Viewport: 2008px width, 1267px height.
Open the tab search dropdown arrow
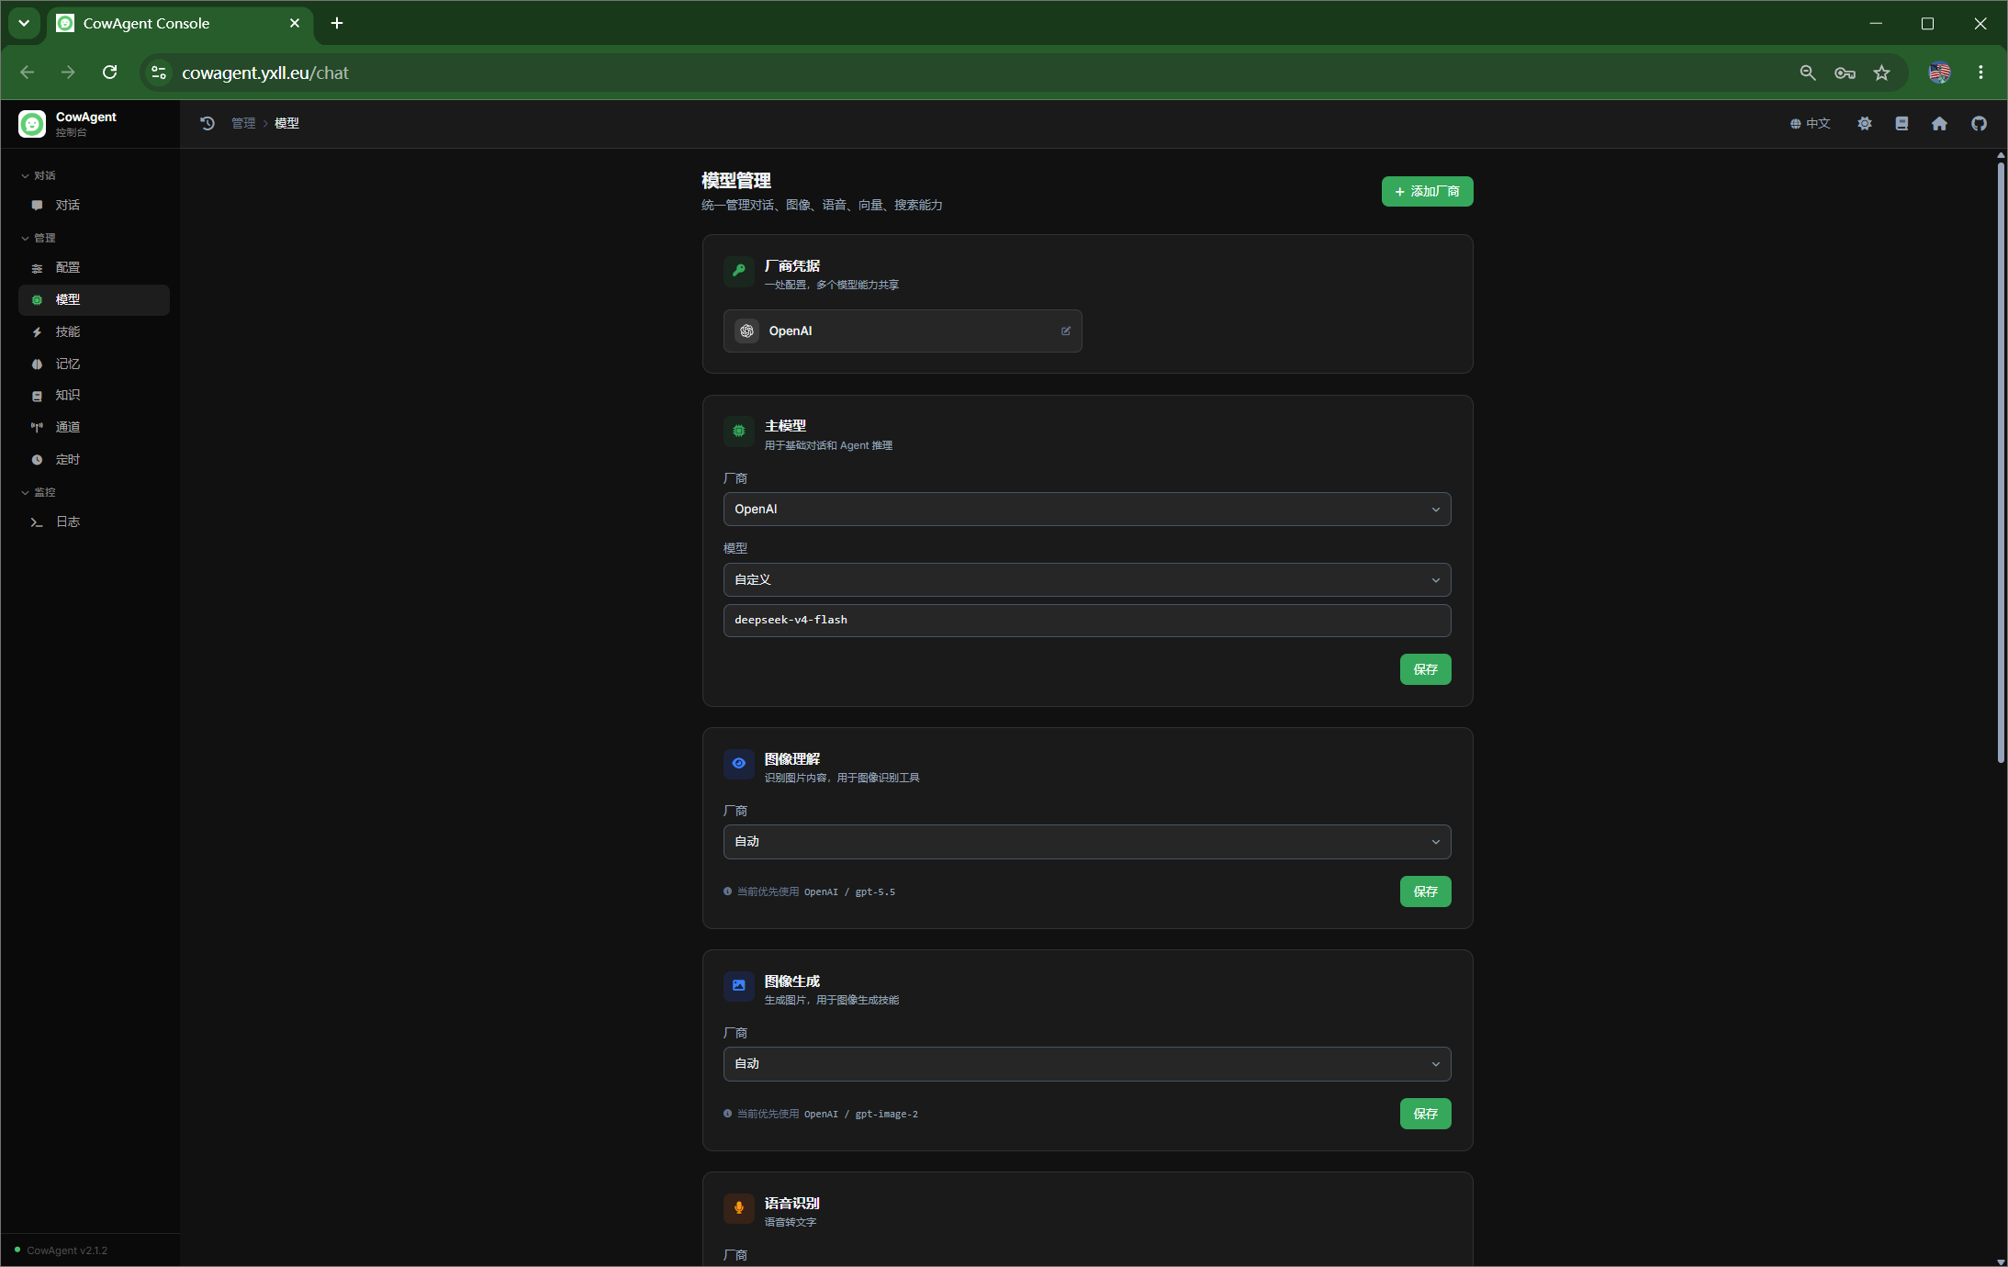(24, 23)
